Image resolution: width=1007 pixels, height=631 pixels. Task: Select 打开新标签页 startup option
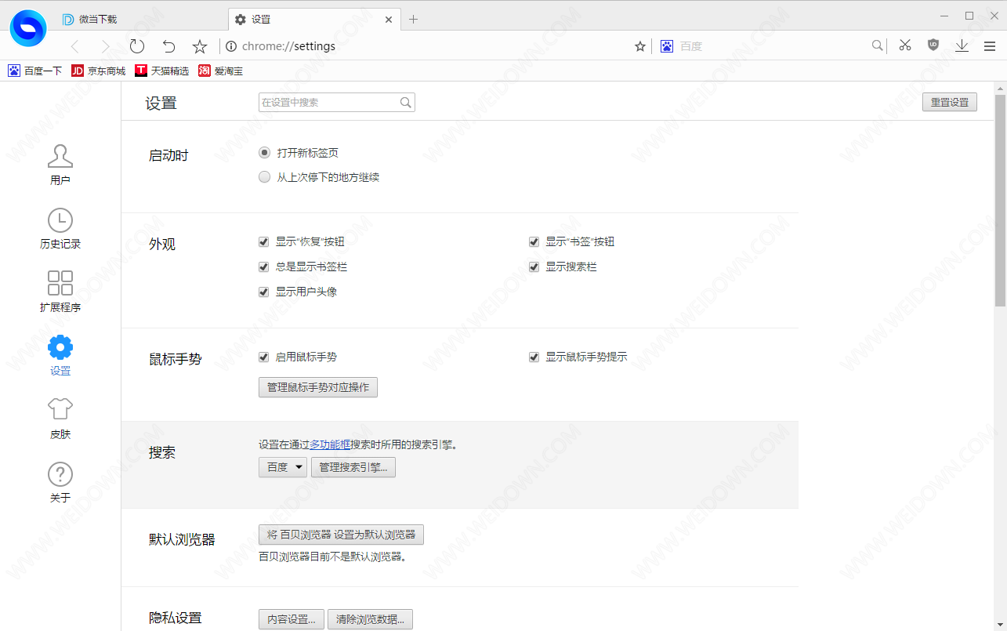265,153
